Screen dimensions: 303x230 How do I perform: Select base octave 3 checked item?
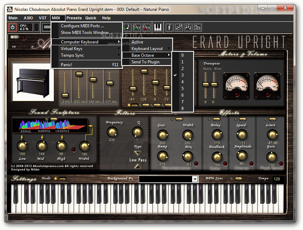tap(182, 75)
